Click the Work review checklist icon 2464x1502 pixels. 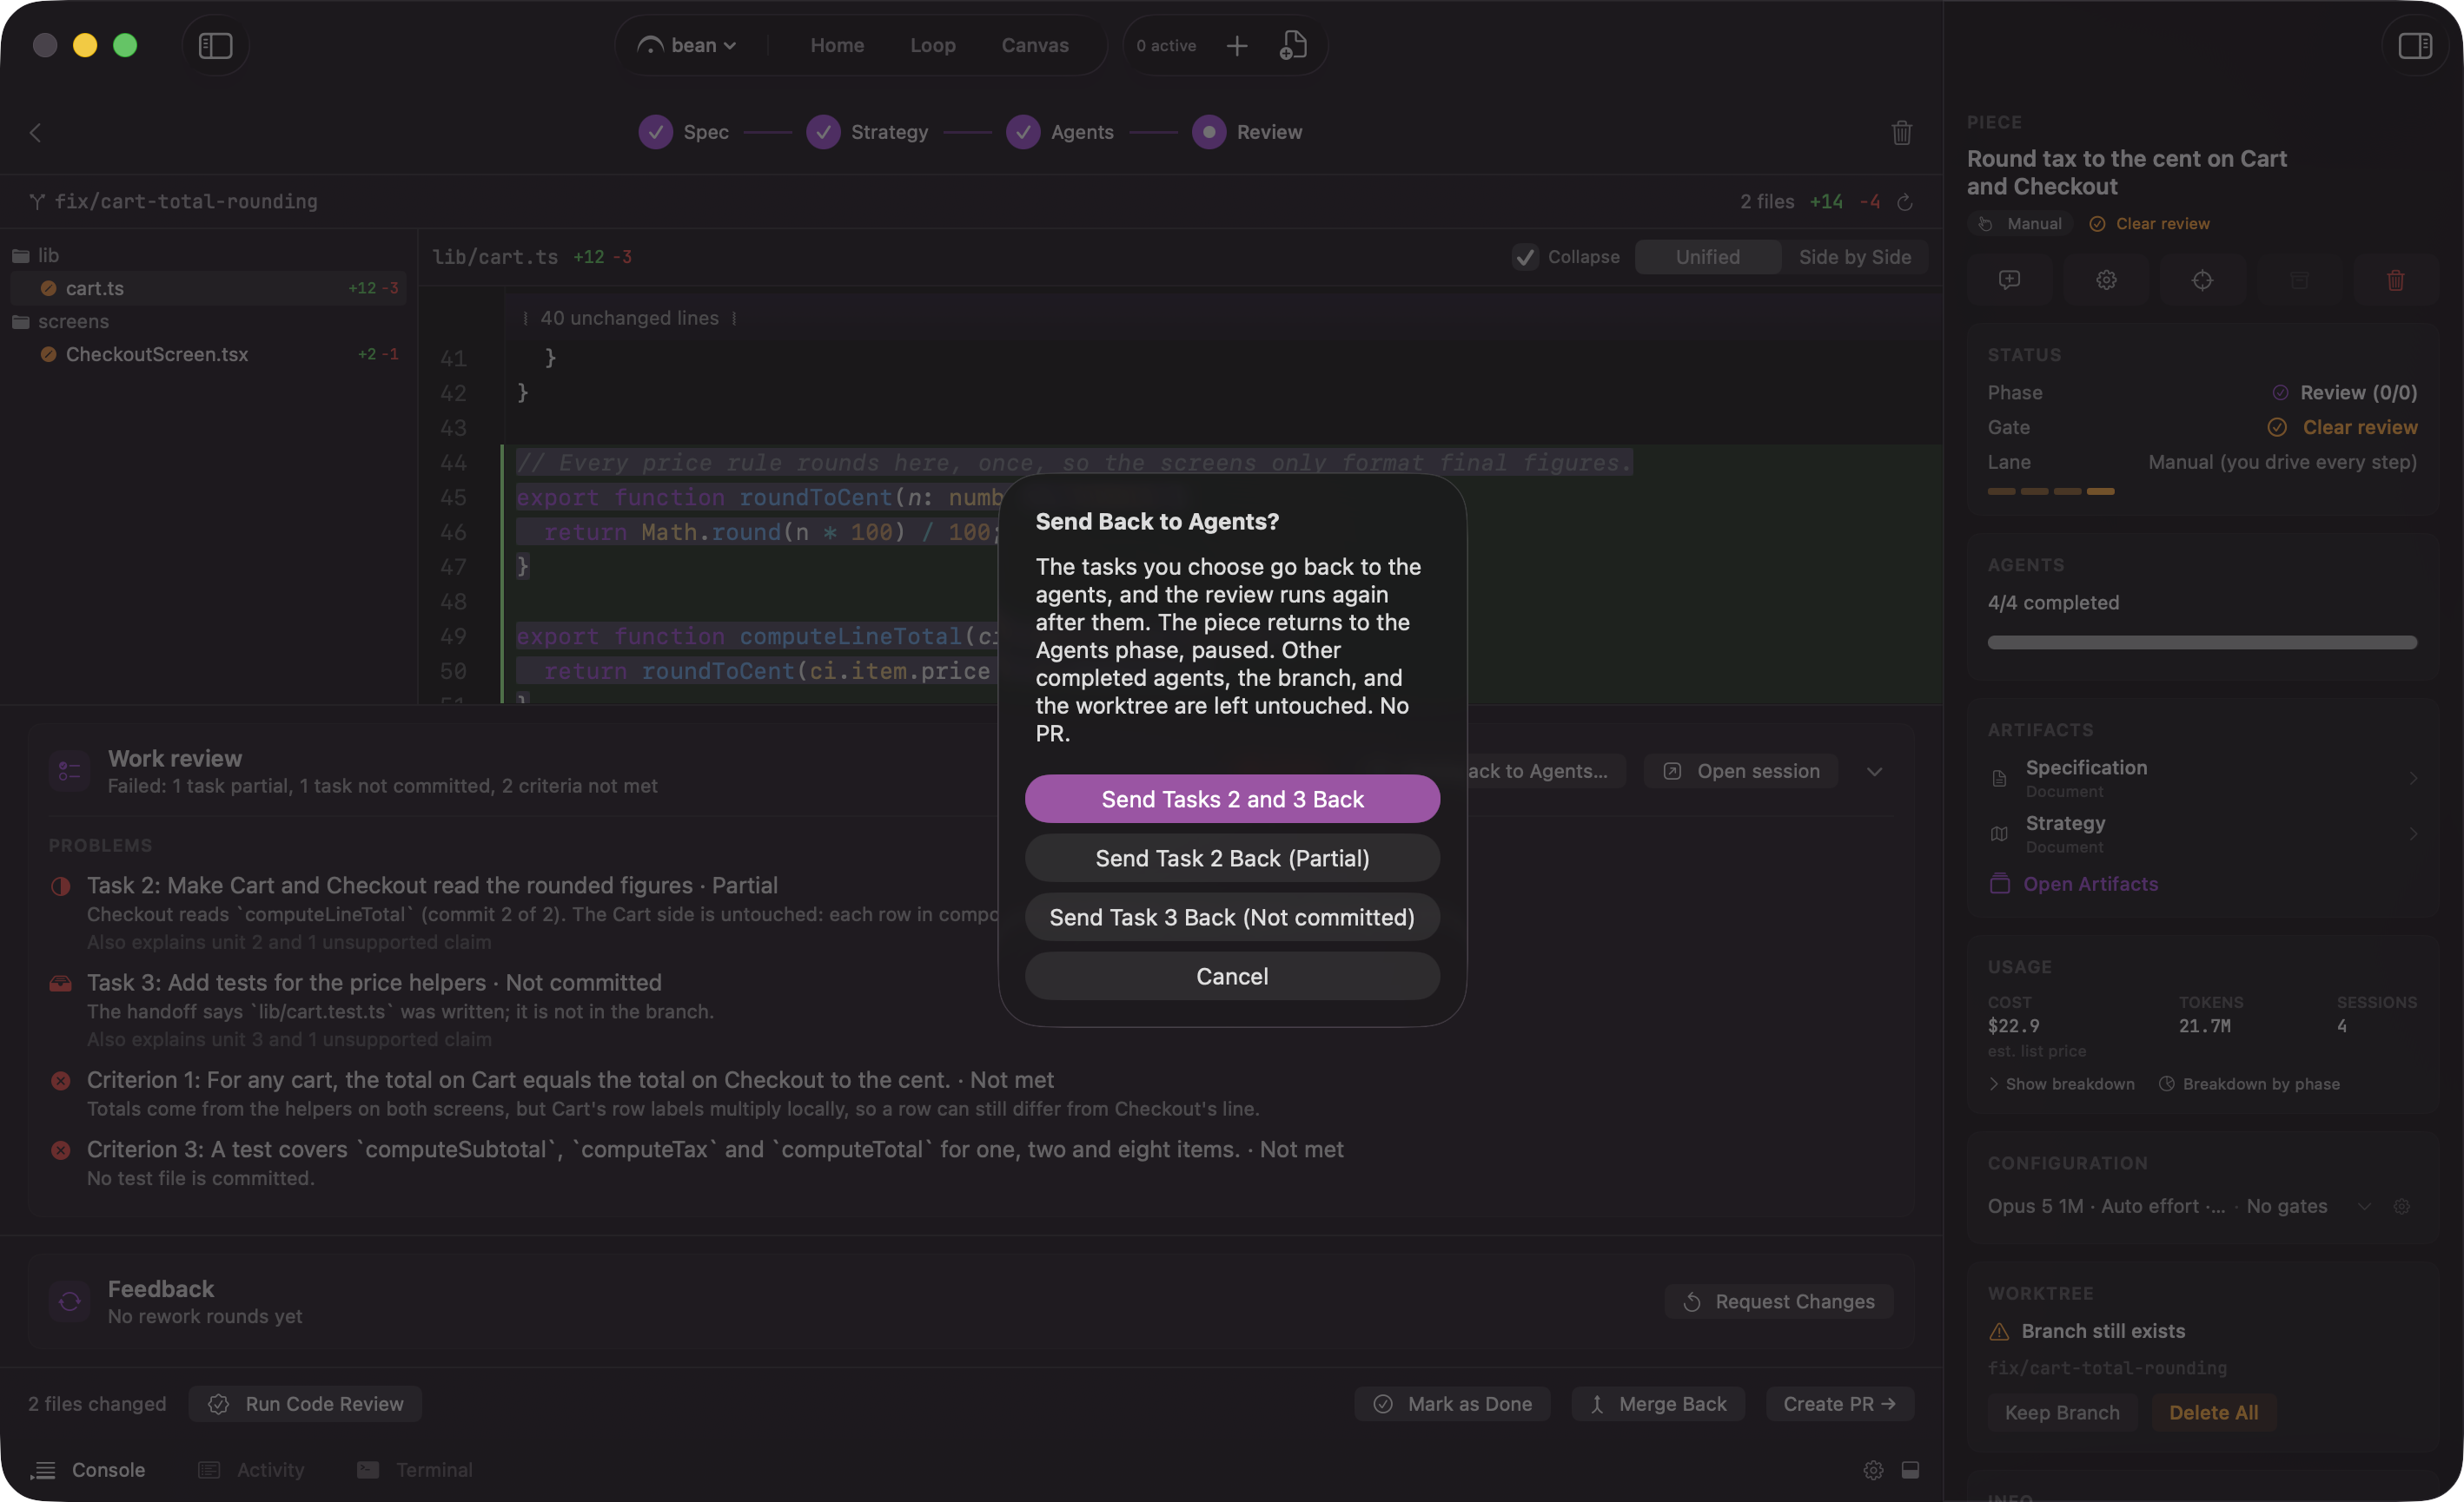coord(70,772)
